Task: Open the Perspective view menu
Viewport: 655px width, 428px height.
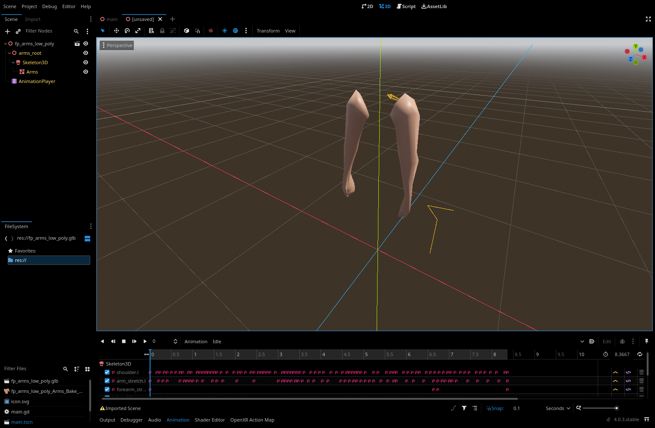Action: [x=116, y=45]
